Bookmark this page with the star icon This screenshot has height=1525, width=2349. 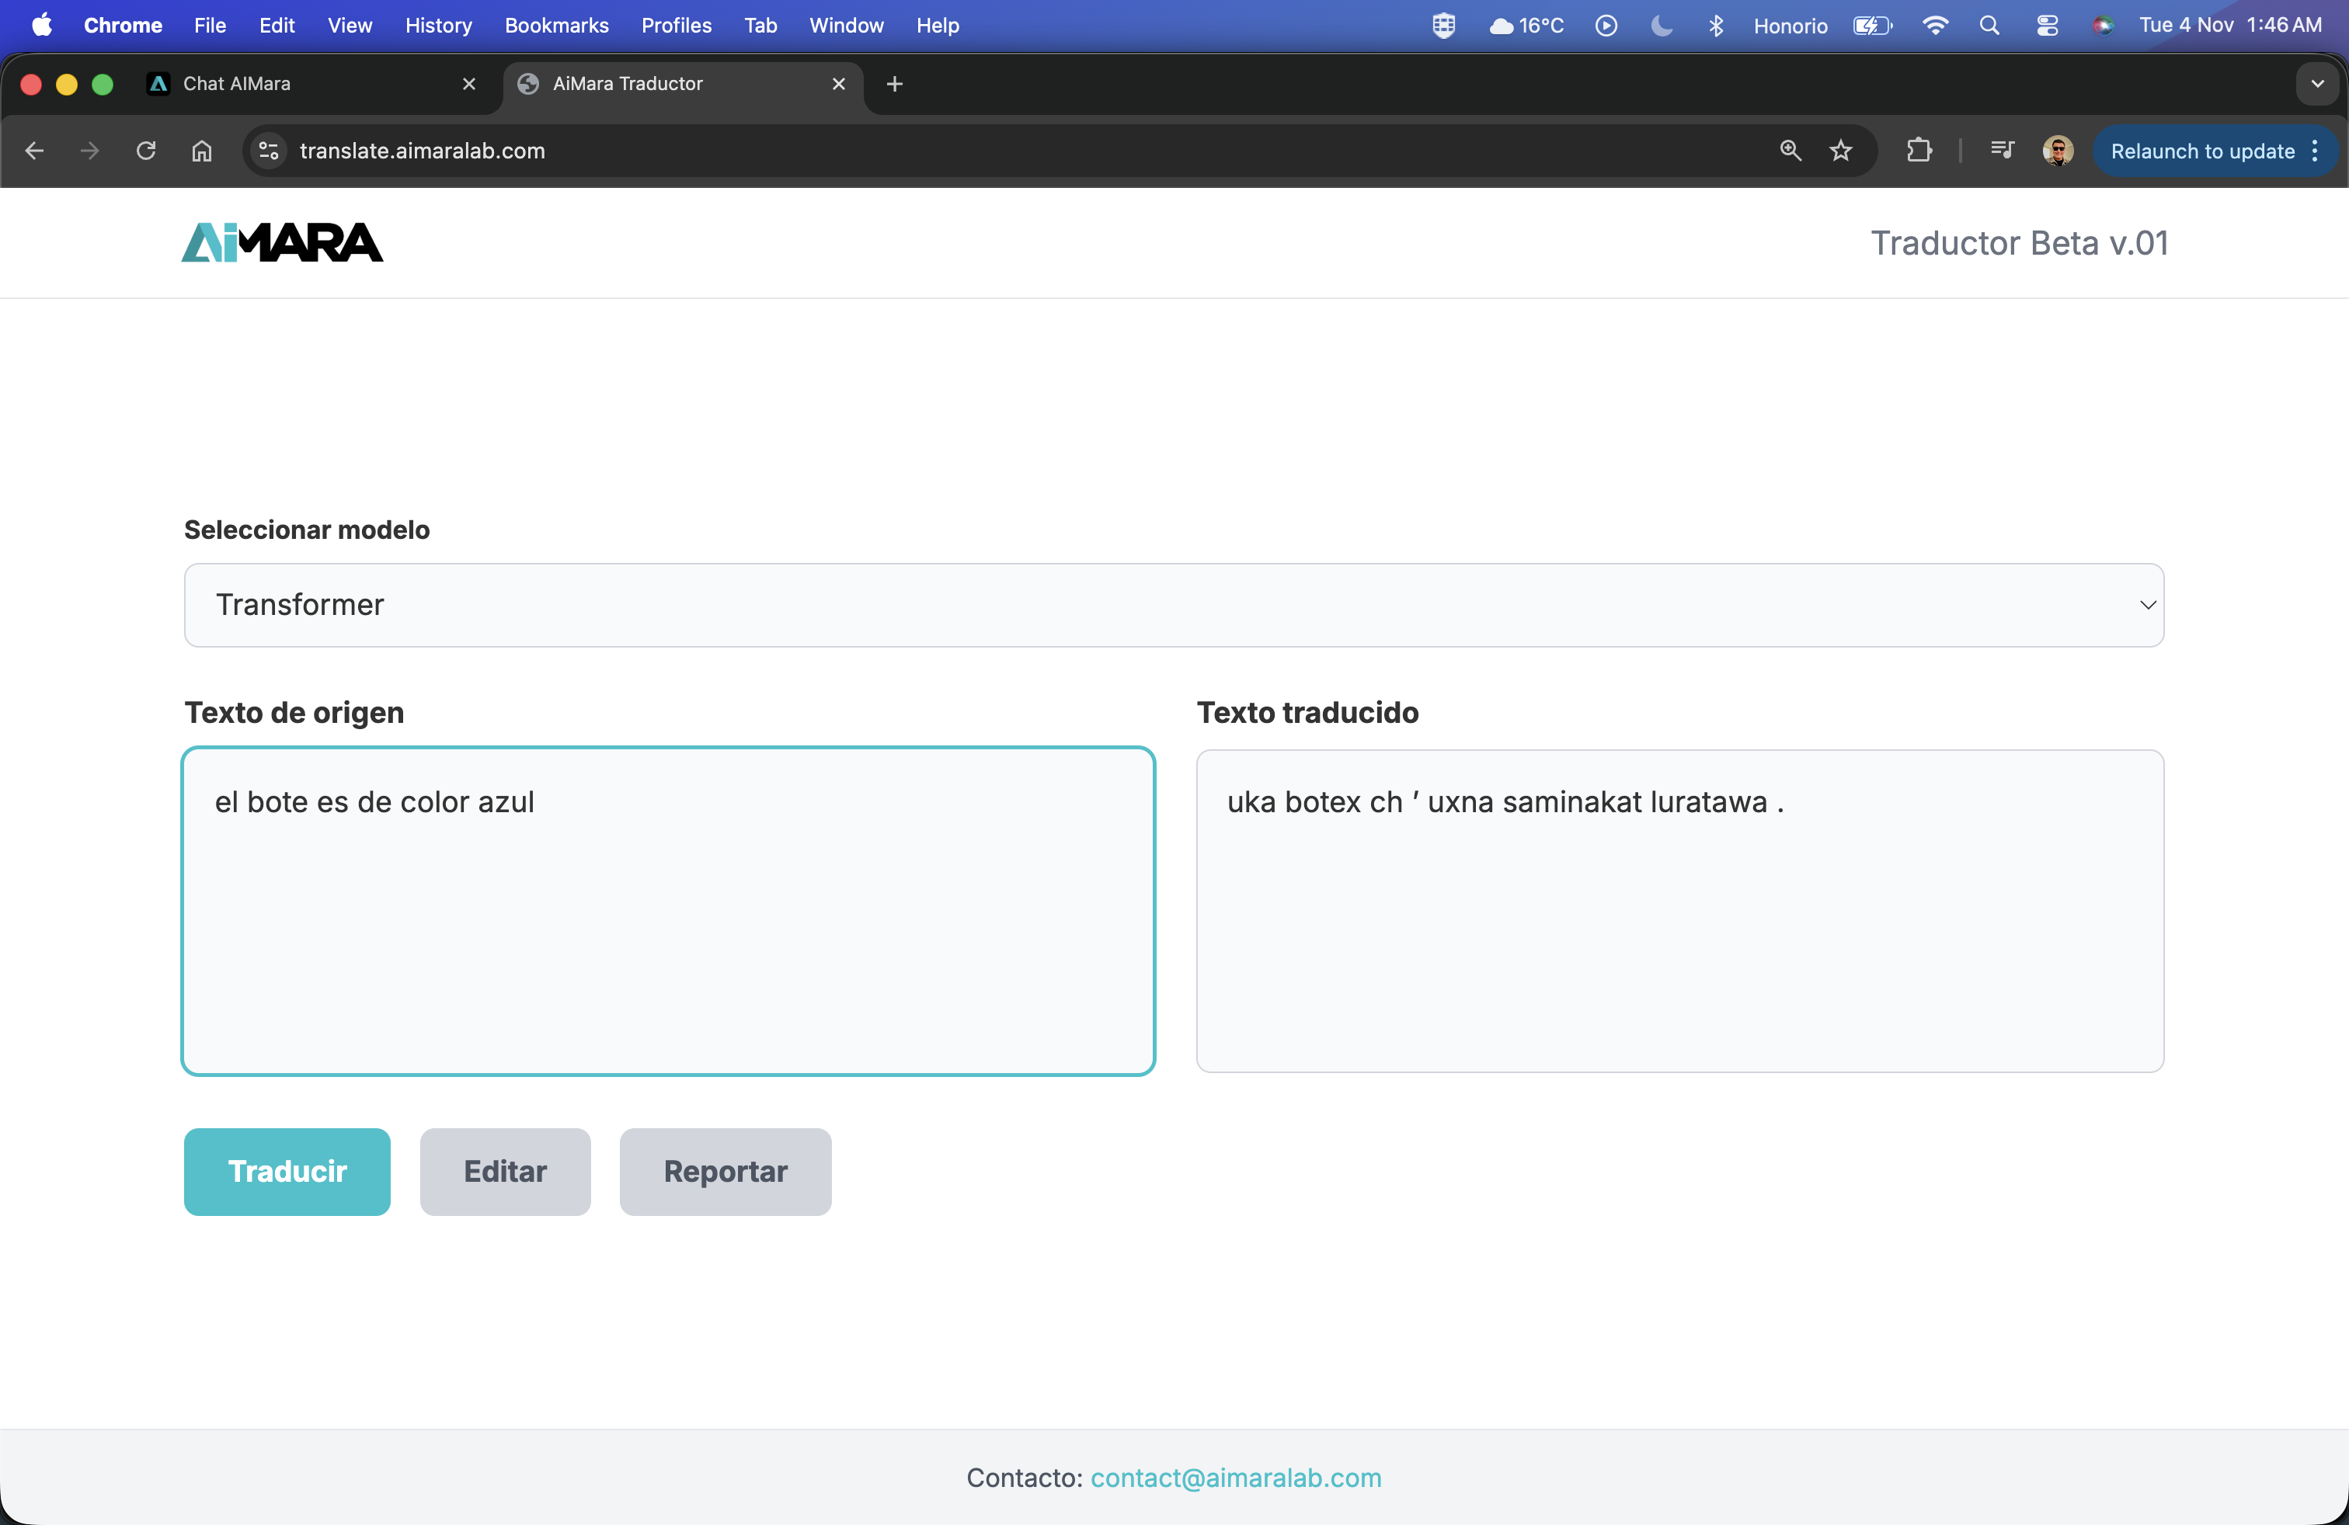(1841, 151)
